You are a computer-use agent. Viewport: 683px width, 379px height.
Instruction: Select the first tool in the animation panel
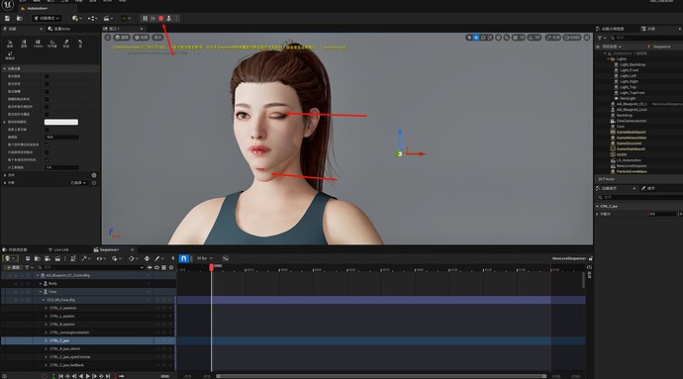[10, 44]
